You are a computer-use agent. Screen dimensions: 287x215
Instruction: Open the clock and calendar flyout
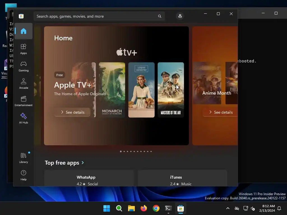(x=267, y=208)
